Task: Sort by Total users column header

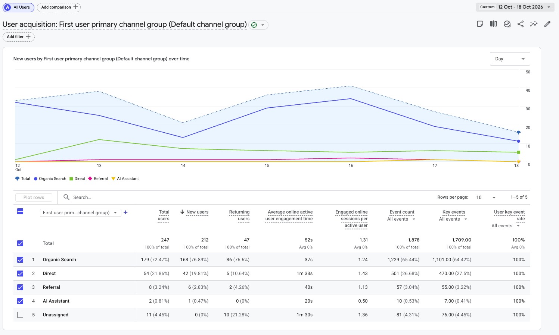Action: coord(164,215)
